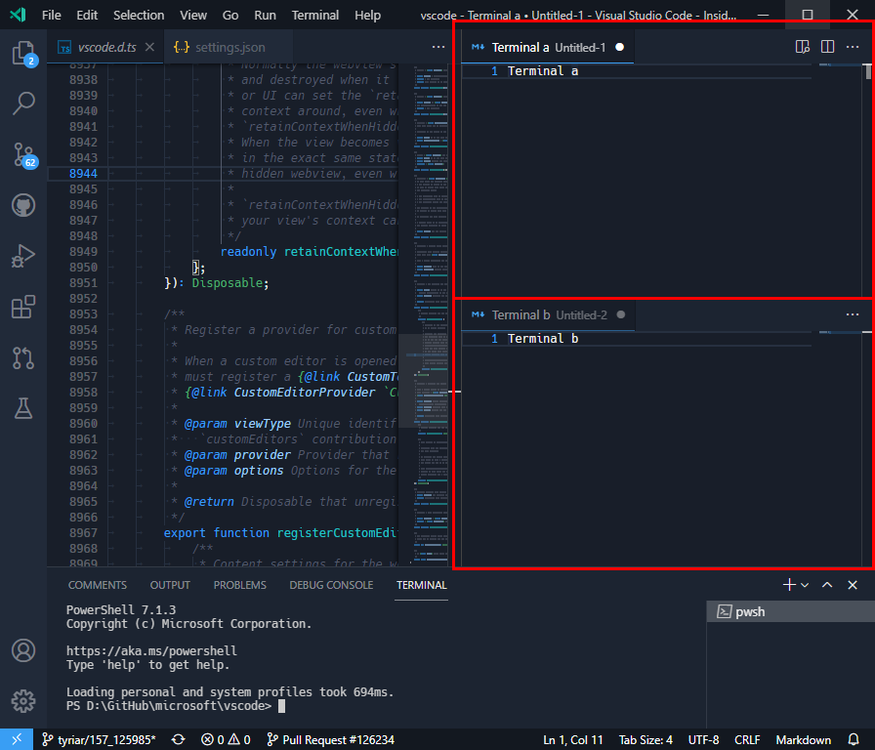
Task: Click Pull Request #126234 in status bar
Action: tap(330, 740)
